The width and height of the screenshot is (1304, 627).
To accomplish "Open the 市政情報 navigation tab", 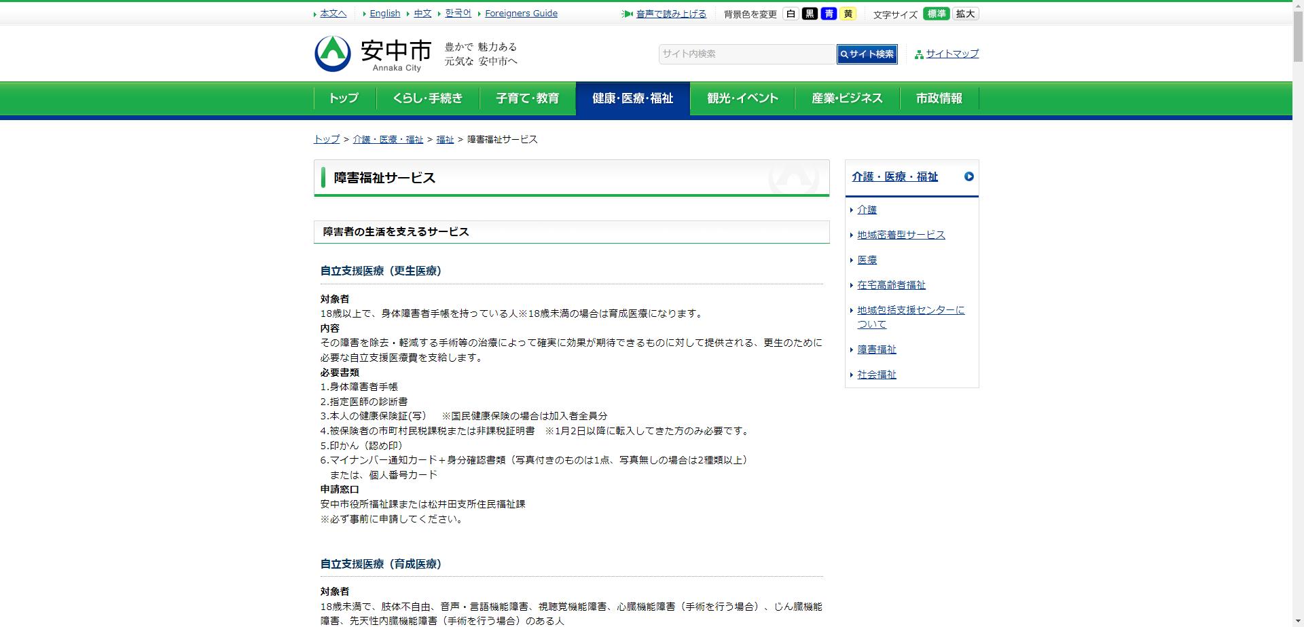I will click(x=939, y=98).
